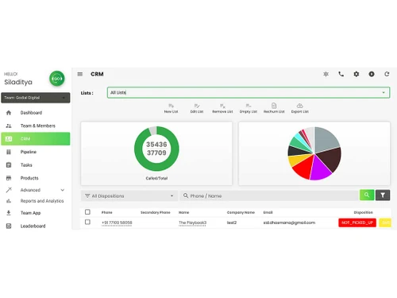Click The Playbook3 contact name
Image resolution: width=397 pixels, height=298 pixels.
pyautogui.click(x=192, y=223)
